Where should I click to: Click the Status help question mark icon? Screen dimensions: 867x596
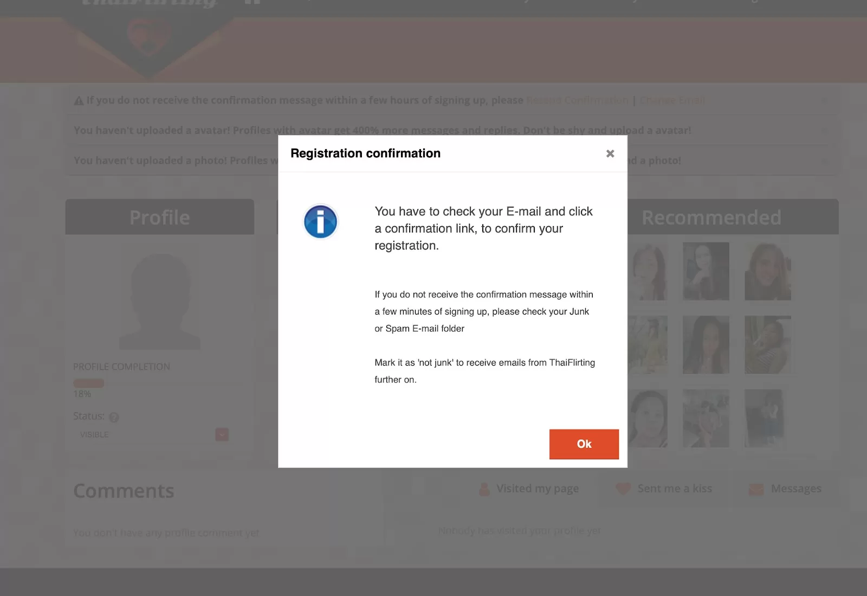(114, 417)
